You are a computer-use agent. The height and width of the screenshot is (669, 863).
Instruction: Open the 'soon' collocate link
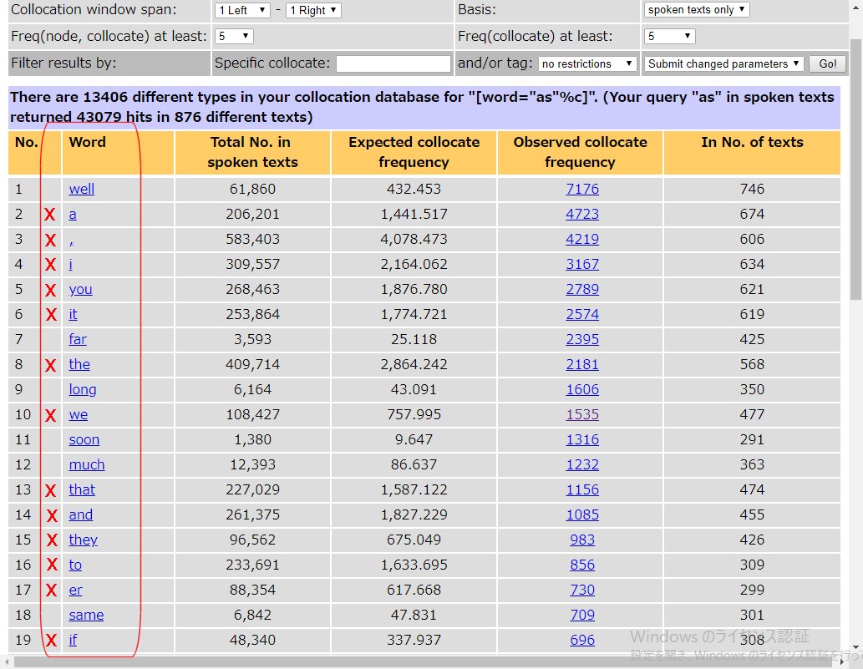click(x=84, y=439)
